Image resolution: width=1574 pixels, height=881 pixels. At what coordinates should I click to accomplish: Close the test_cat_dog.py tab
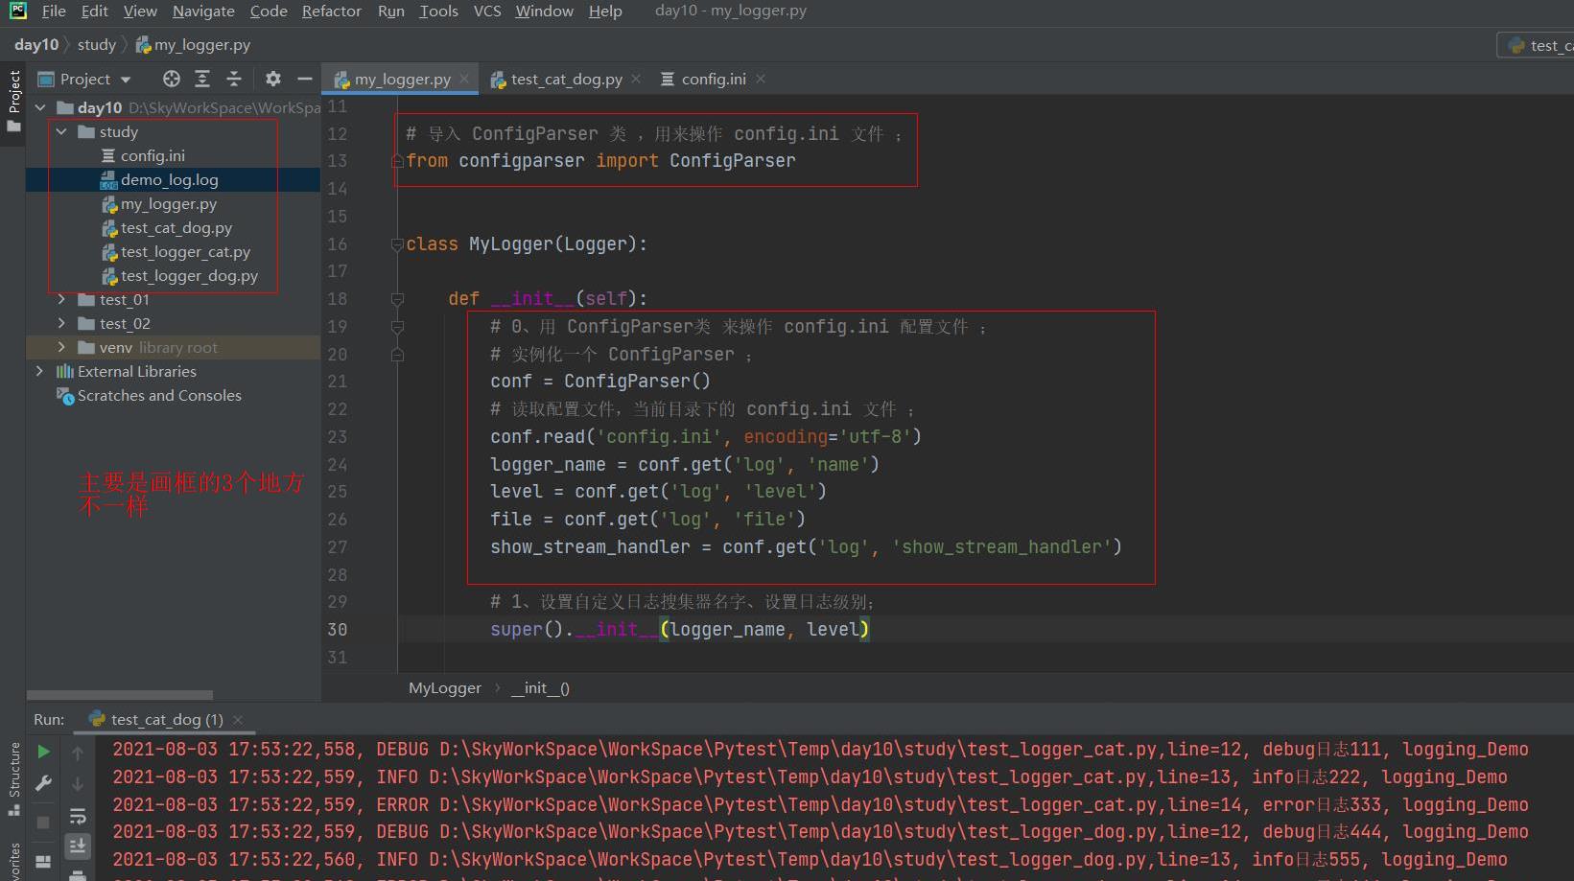(636, 79)
